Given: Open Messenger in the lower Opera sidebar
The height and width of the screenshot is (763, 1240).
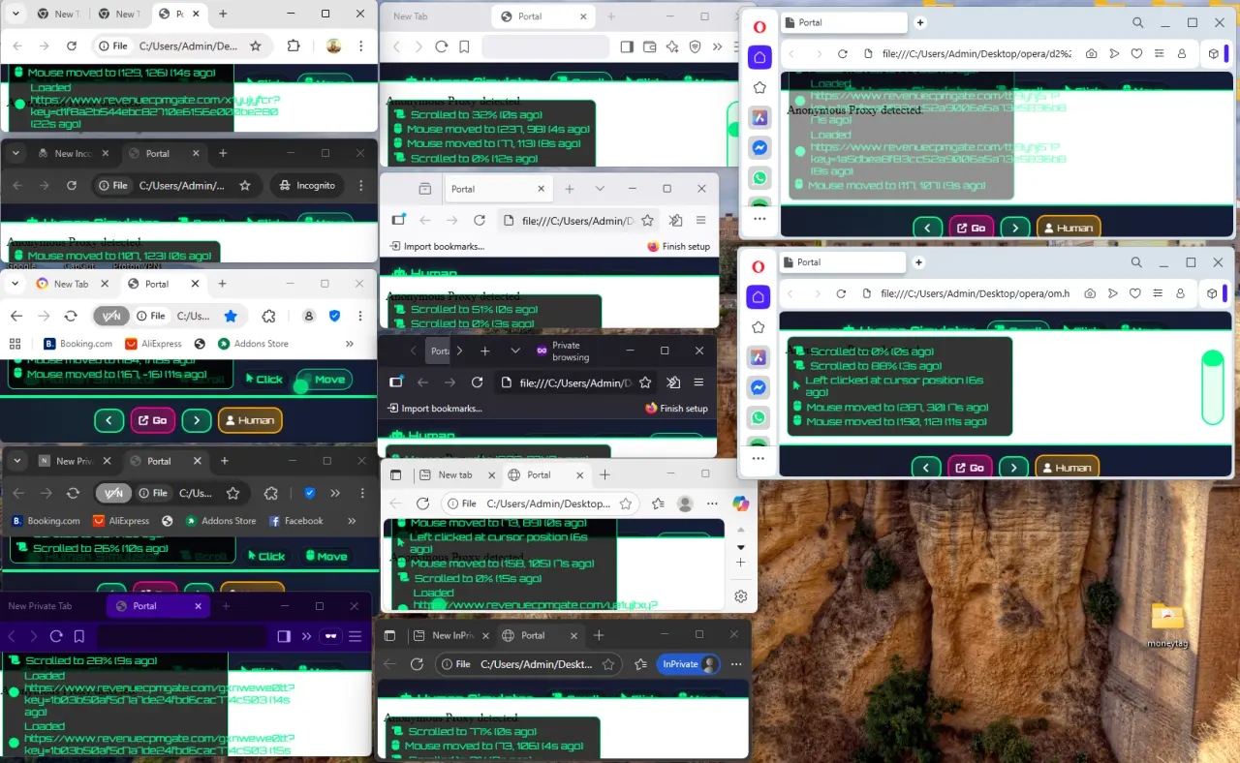Looking at the screenshot, I should (x=759, y=387).
